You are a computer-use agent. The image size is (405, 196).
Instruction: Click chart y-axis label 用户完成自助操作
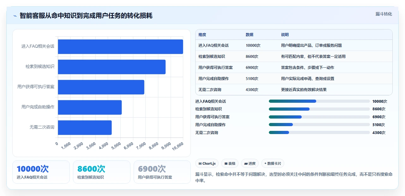pyautogui.click(x=38, y=107)
